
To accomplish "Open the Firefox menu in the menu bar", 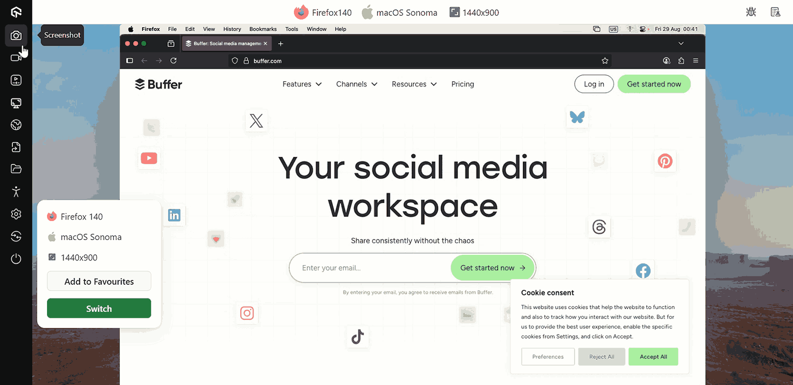I will 151,29.
